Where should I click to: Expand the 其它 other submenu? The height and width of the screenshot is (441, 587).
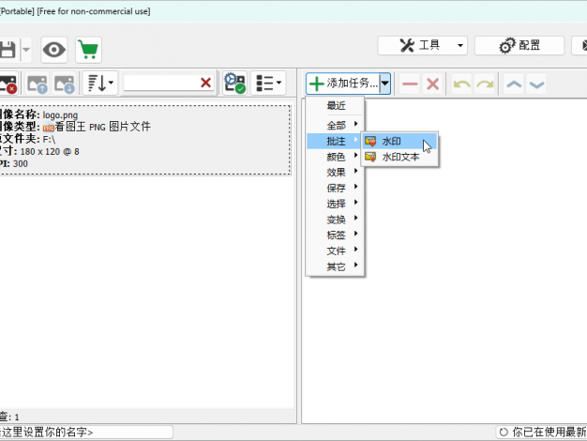tap(335, 266)
